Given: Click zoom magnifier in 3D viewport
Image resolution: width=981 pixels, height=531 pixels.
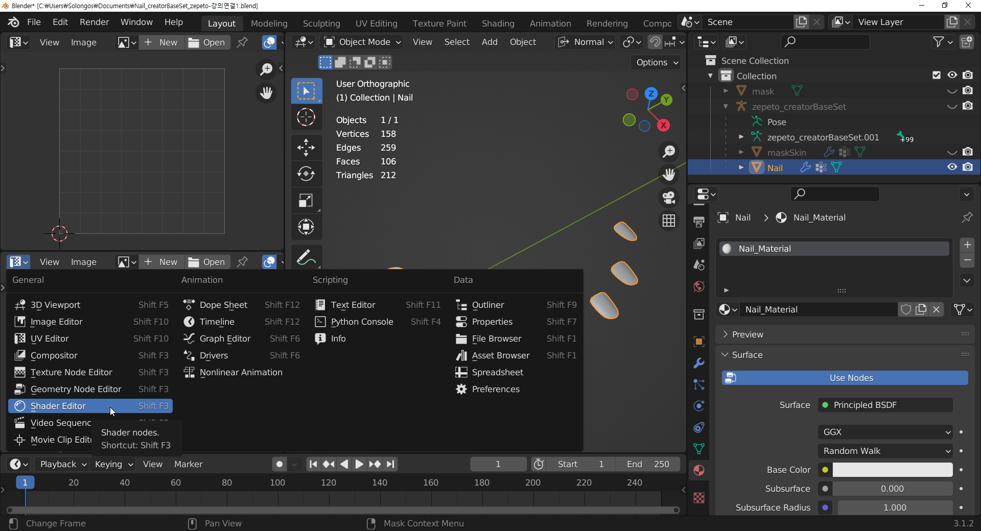Looking at the screenshot, I should pos(669,152).
